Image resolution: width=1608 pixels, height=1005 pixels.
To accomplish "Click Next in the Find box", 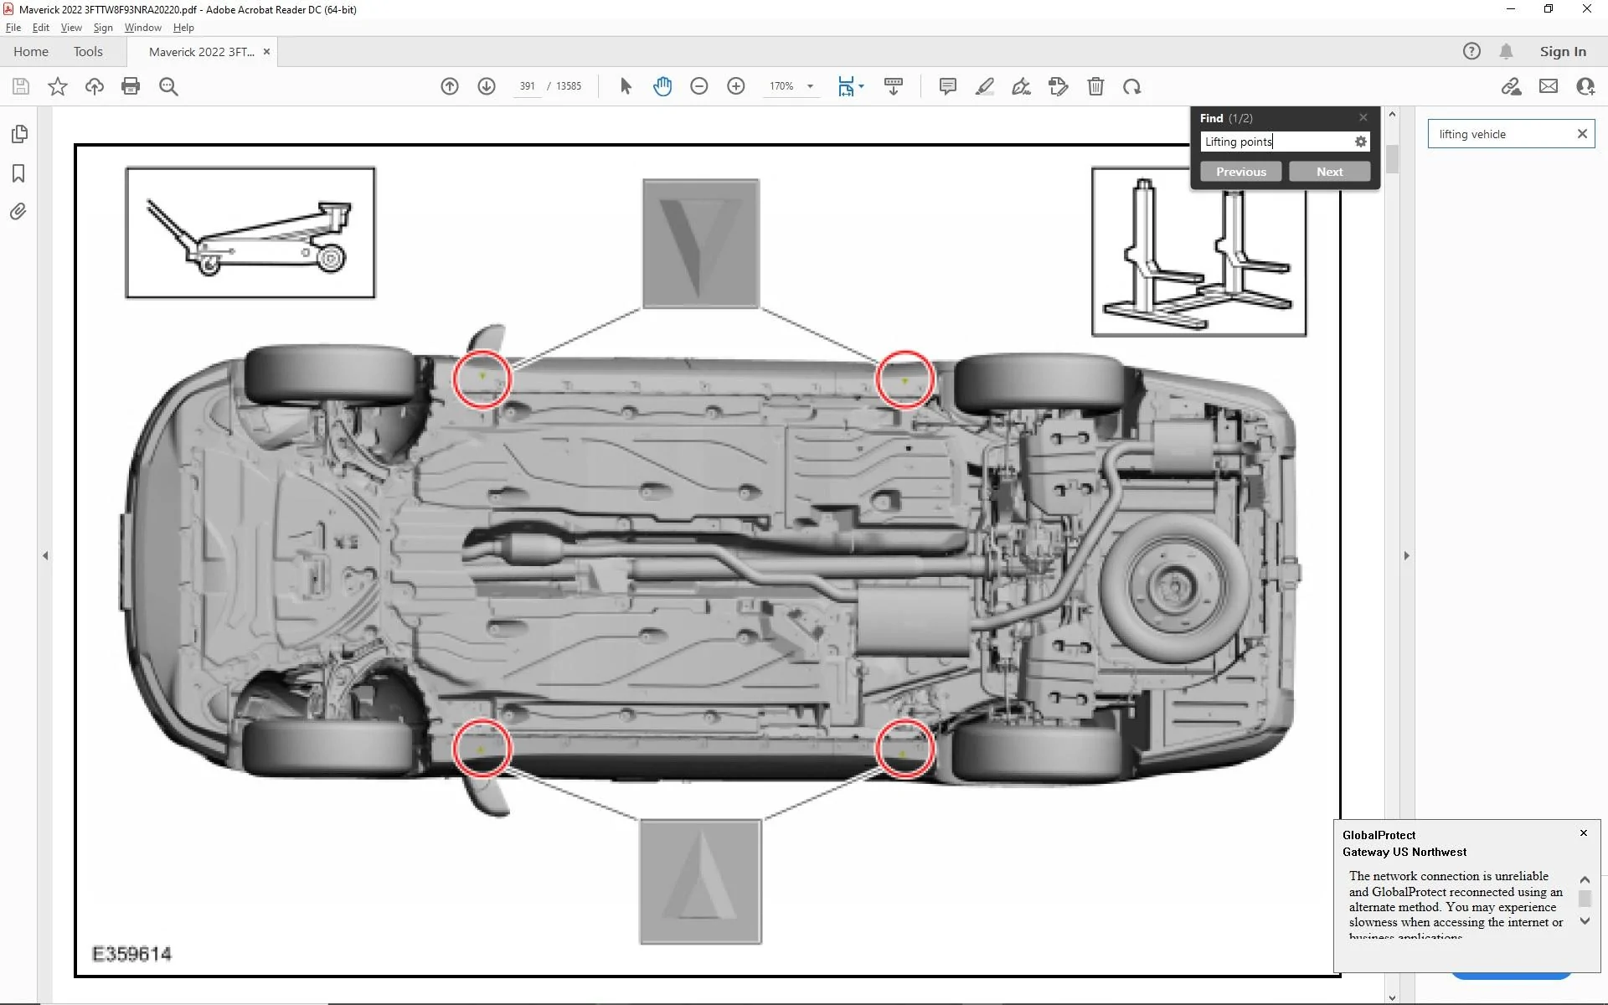I will pos(1329,172).
